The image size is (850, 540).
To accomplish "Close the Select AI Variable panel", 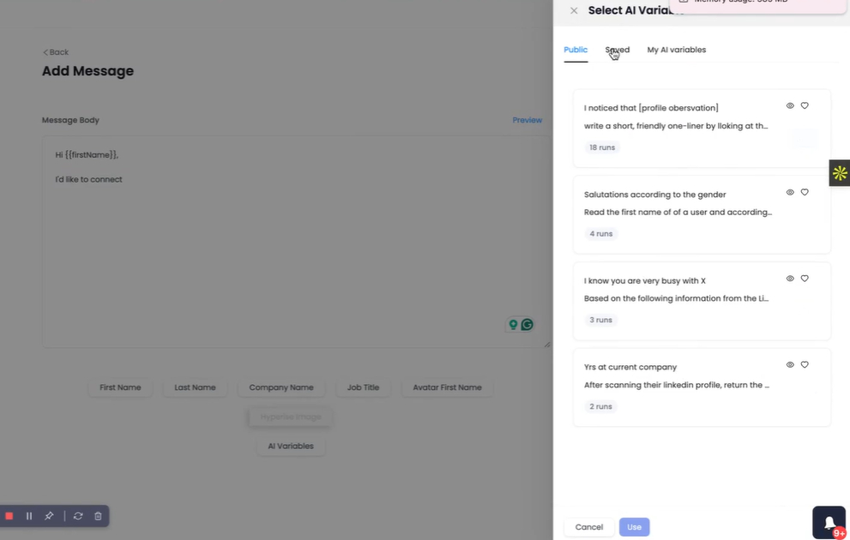I will click(574, 10).
